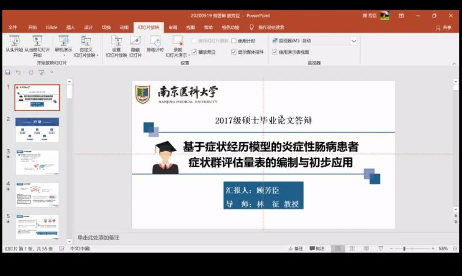Uncheck Show Media Controls (显示媒体控件)
The image size is (462, 276).
[234, 52]
